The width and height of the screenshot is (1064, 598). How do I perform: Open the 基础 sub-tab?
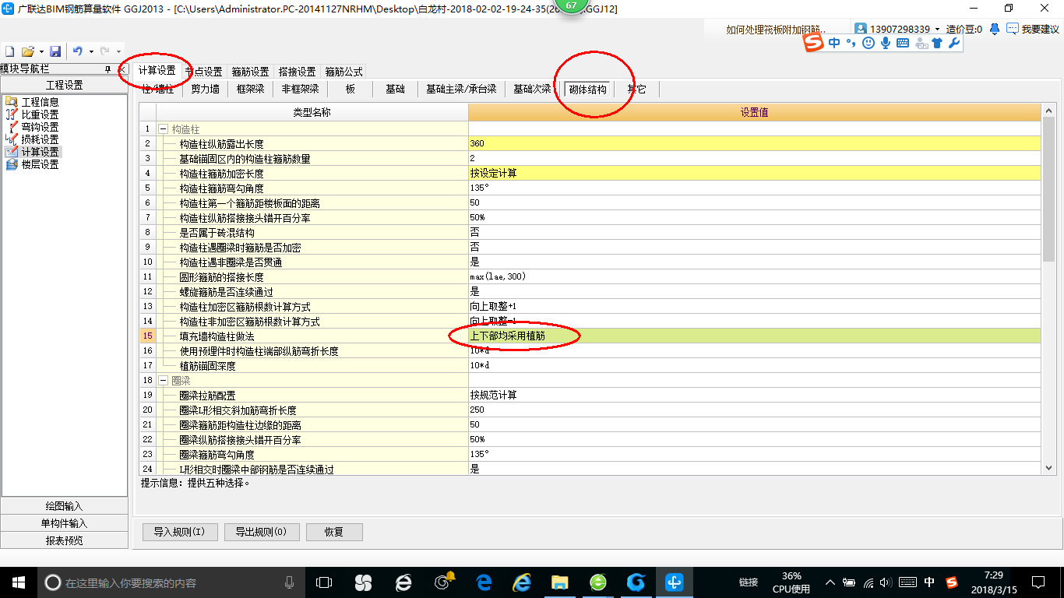coord(396,90)
